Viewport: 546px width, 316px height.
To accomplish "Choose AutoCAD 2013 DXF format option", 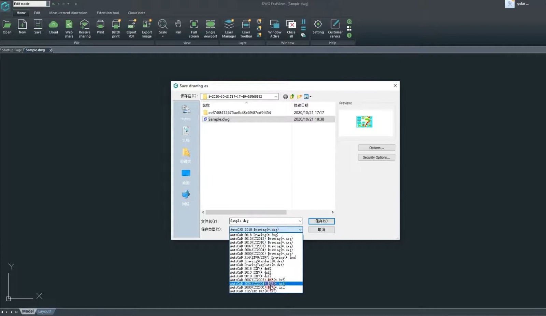I will 250,273.
